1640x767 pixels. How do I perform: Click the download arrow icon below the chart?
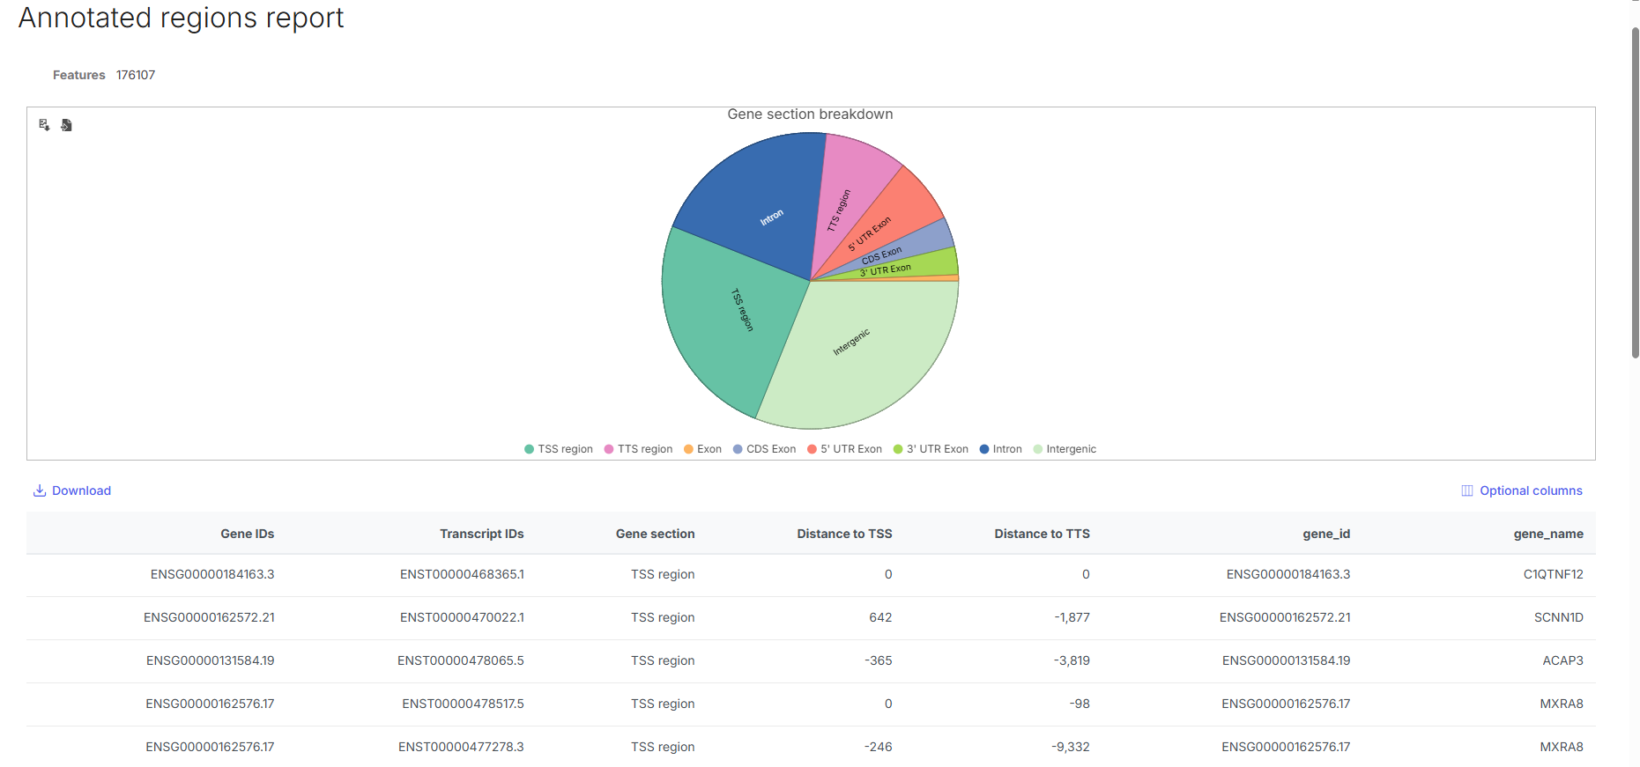(x=39, y=490)
